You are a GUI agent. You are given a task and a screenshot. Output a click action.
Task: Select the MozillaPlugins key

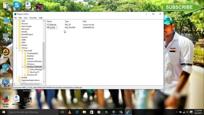pos(27,34)
